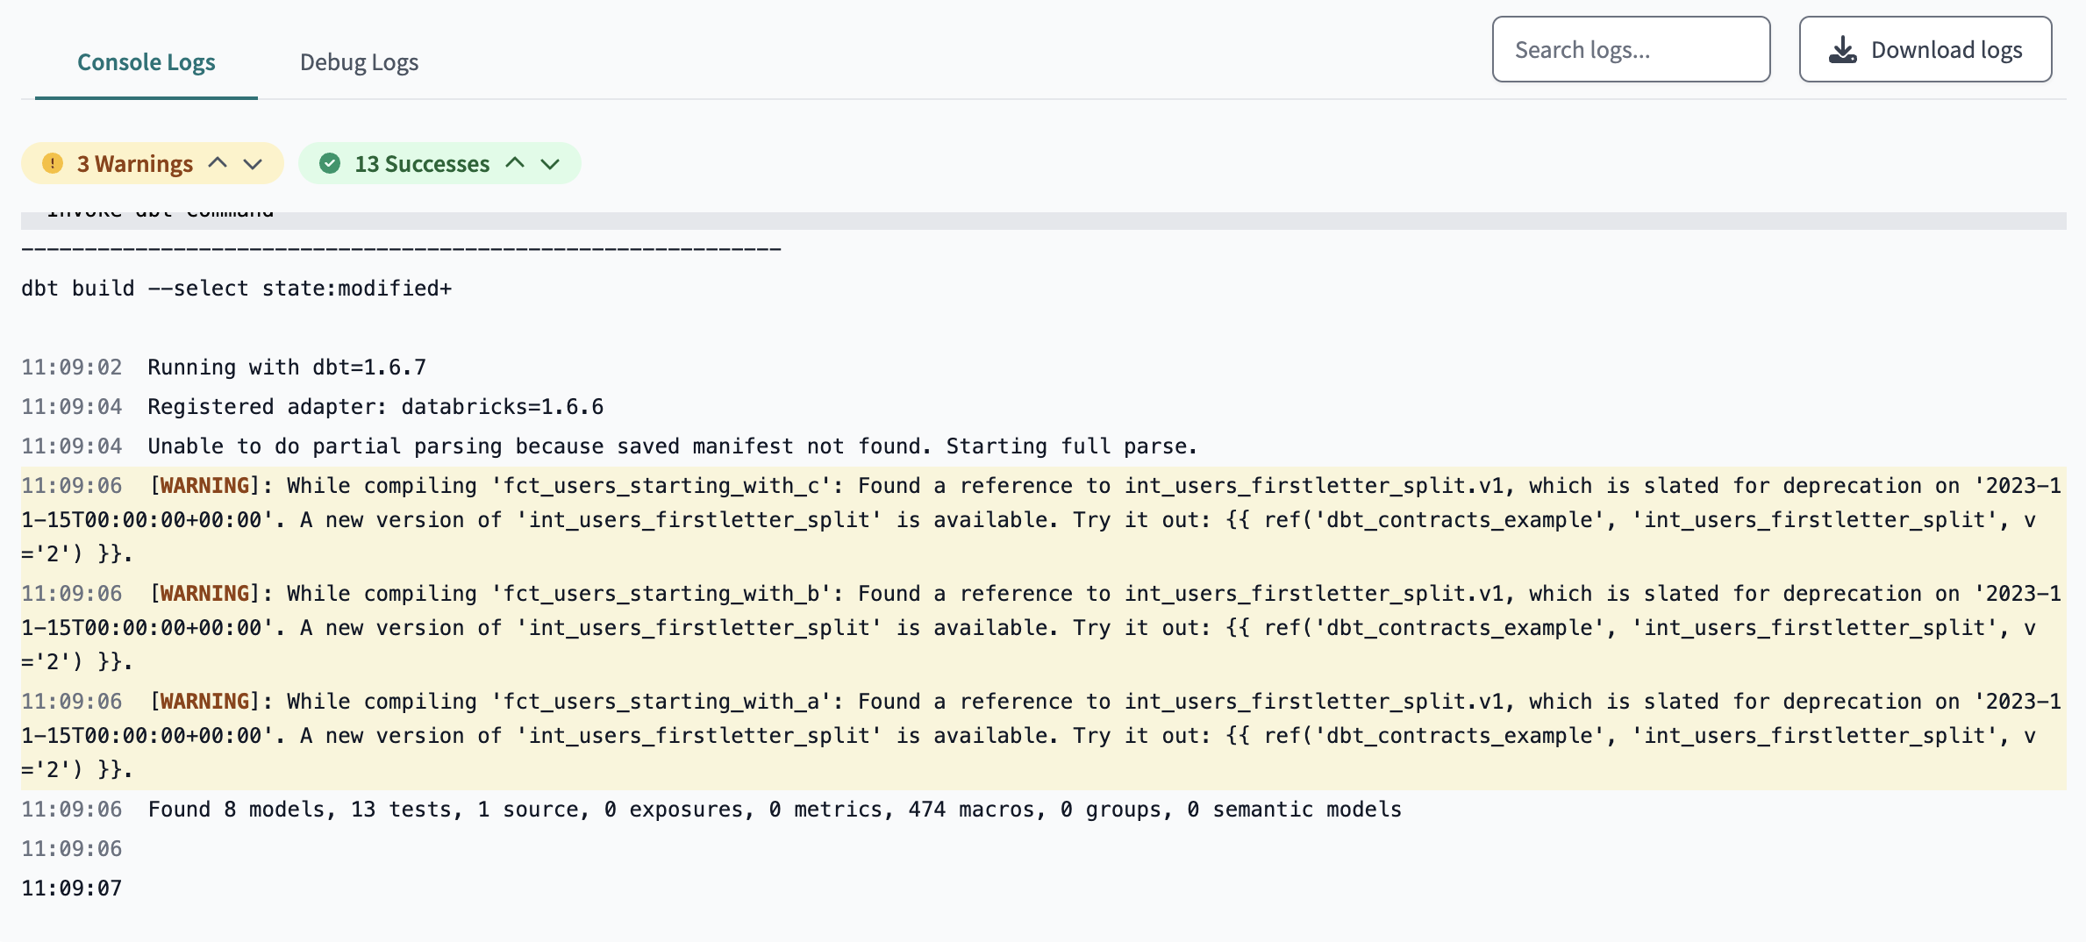Image resolution: width=2086 pixels, height=942 pixels.
Task: Switch to the Debug Logs tab
Action: point(359,62)
